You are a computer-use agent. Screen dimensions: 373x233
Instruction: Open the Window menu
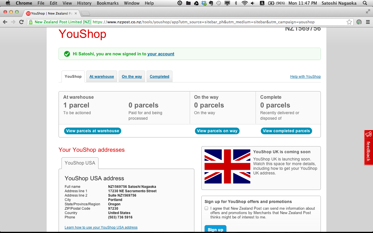[x=132, y=3]
